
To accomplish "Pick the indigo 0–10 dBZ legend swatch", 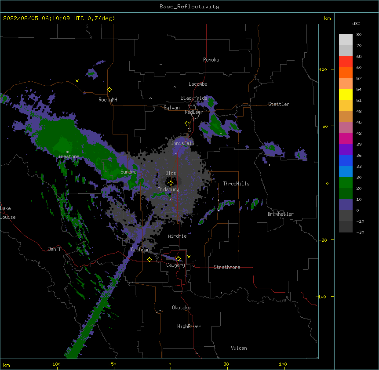I will [x=346, y=205].
